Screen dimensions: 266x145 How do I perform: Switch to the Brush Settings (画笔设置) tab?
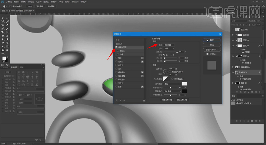(x=14, y=67)
